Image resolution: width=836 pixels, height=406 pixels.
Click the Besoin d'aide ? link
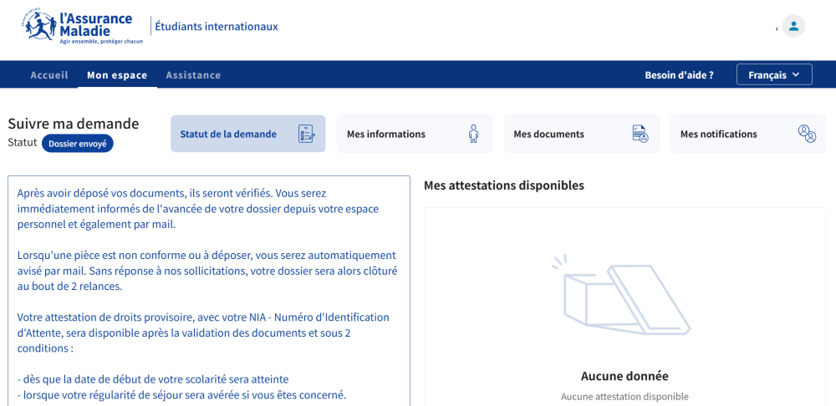click(x=679, y=75)
